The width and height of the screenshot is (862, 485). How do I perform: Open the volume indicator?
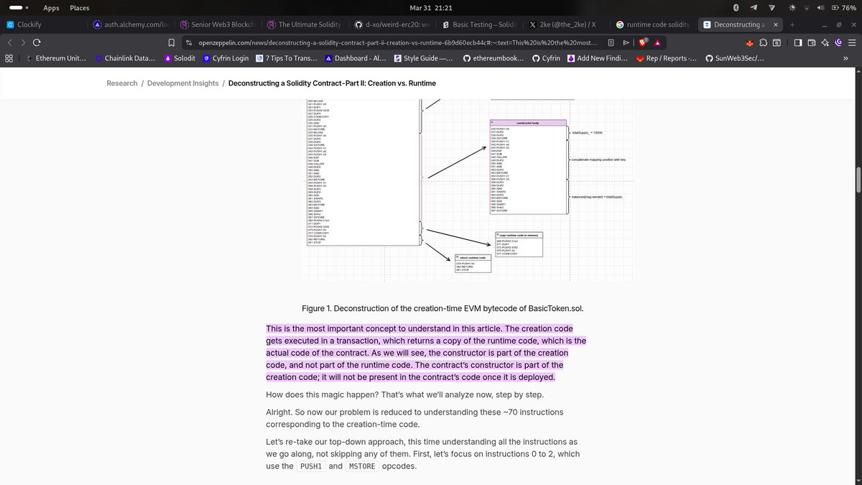tap(820, 7)
